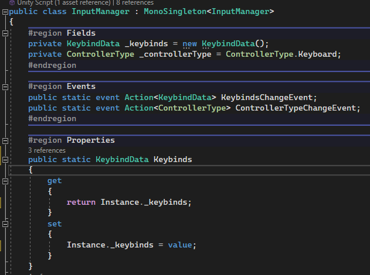Viewport: 370px width, 275px height.
Task: Collapse the Fields region
Action: (5, 33)
